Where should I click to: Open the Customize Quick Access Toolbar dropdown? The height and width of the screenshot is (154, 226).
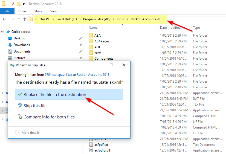point(24,4)
